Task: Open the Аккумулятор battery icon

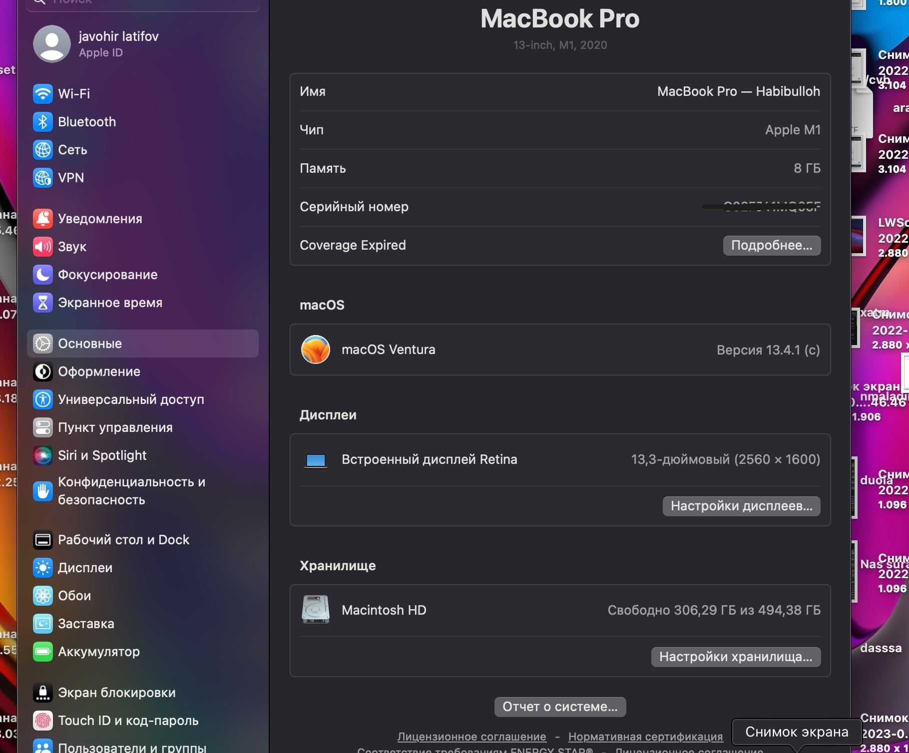Action: click(43, 652)
